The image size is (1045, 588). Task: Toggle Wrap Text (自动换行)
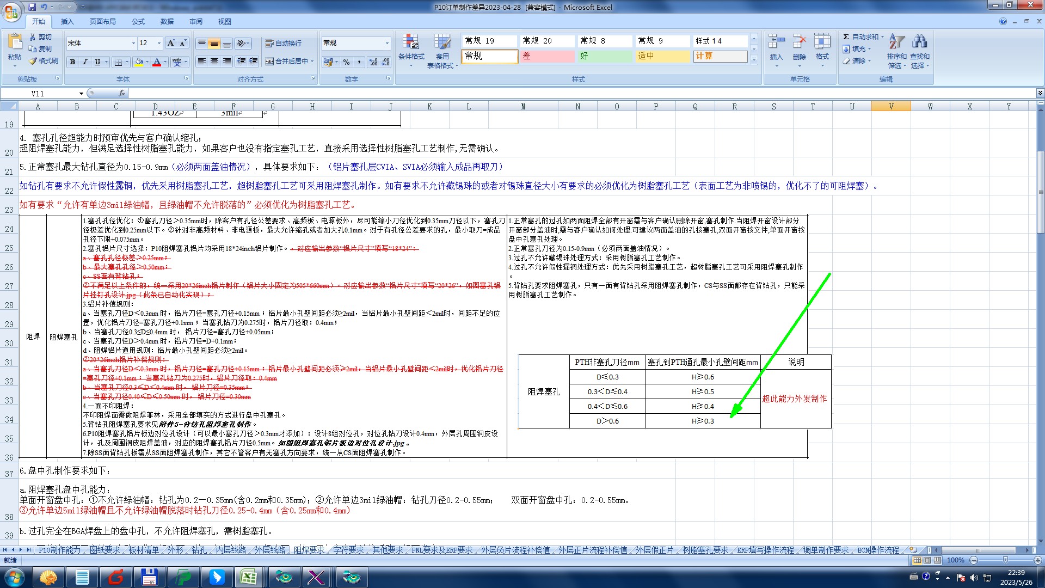point(283,43)
